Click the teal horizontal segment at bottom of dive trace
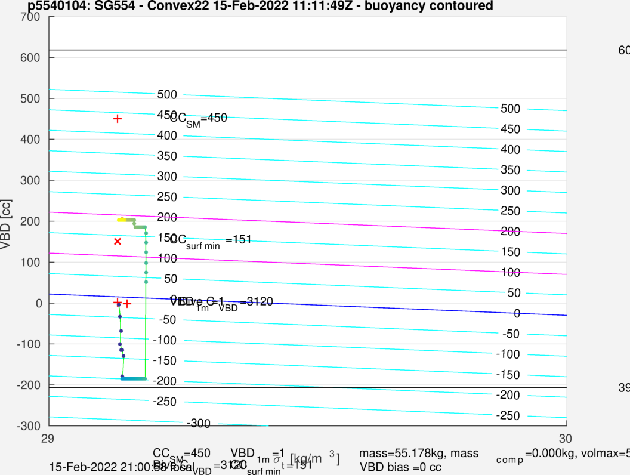 pos(134,378)
